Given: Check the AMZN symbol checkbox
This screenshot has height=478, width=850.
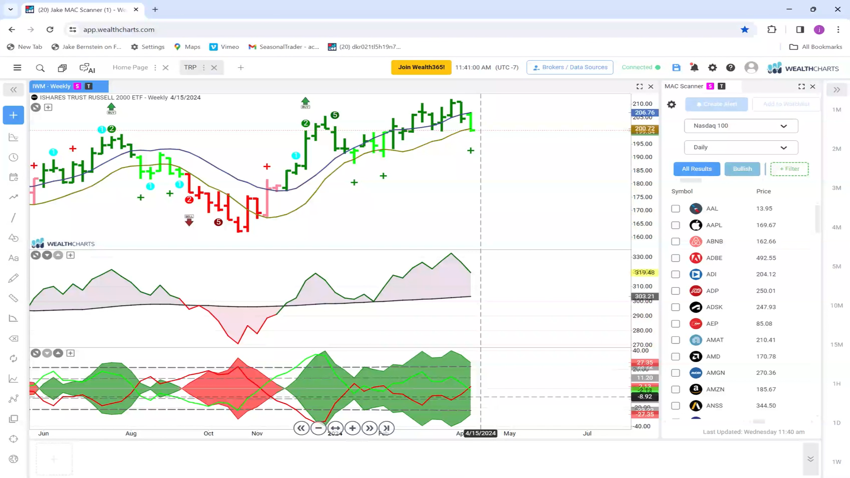Looking at the screenshot, I should (x=676, y=389).
